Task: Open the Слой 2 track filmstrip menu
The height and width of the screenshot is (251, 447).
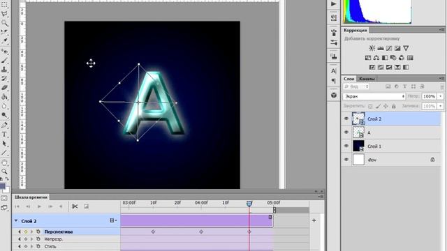Action: 113,220
